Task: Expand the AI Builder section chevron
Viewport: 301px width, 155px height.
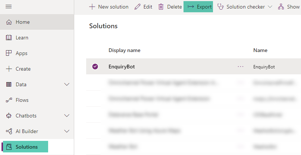Action: tap(67, 131)
